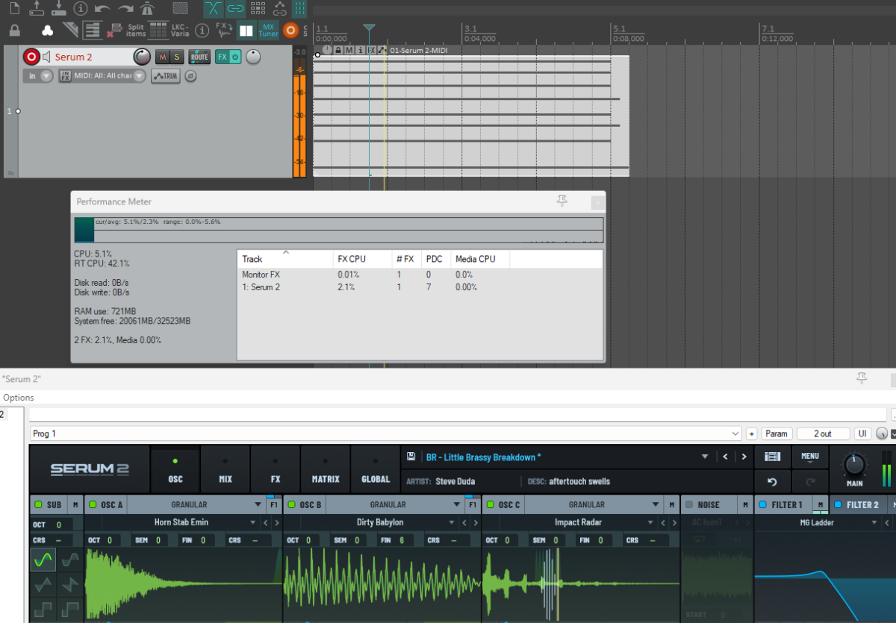Click the dashed selection rectangle icon
The height and width of the screenshot is (623, 896).
[180, 9]
